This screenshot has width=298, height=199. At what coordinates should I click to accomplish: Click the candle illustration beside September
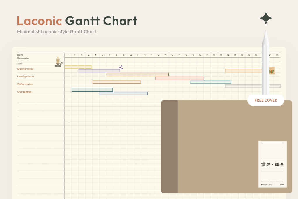click(58, 62)
